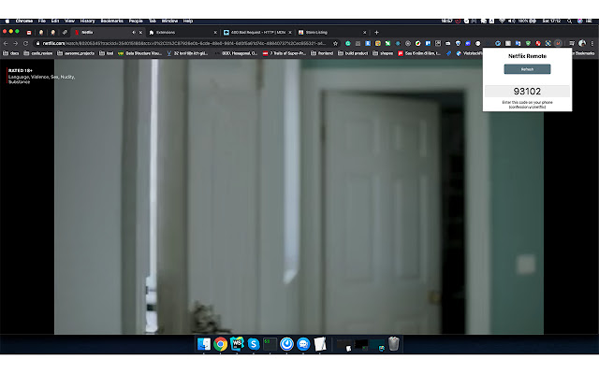The width and height of the screenshot is (599, 374).
Task: Go back with the browser back arrow
Action: coord(6,44)
